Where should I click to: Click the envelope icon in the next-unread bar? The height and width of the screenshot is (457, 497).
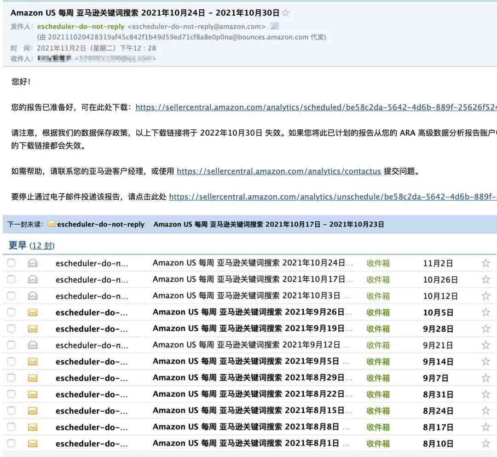52,224
